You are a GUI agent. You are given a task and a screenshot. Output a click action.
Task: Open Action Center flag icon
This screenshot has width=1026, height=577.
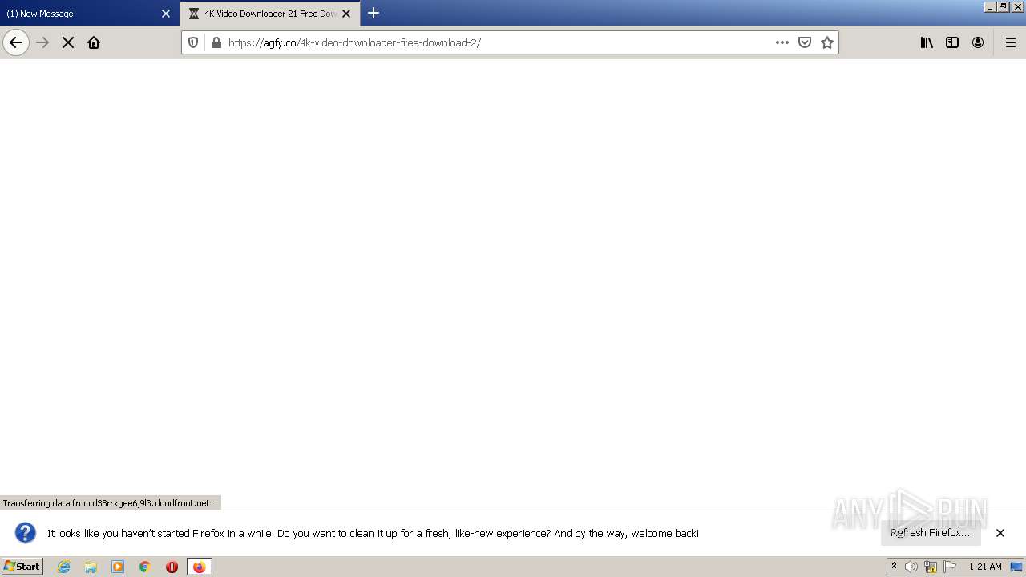950,567
